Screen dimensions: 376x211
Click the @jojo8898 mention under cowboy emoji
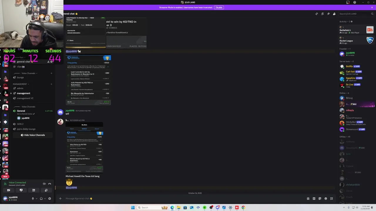pyautogui.click(x=71, y=188)
